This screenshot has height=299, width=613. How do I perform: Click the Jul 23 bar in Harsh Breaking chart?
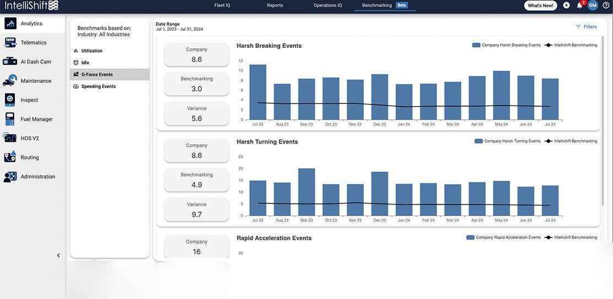coord(258,92)
